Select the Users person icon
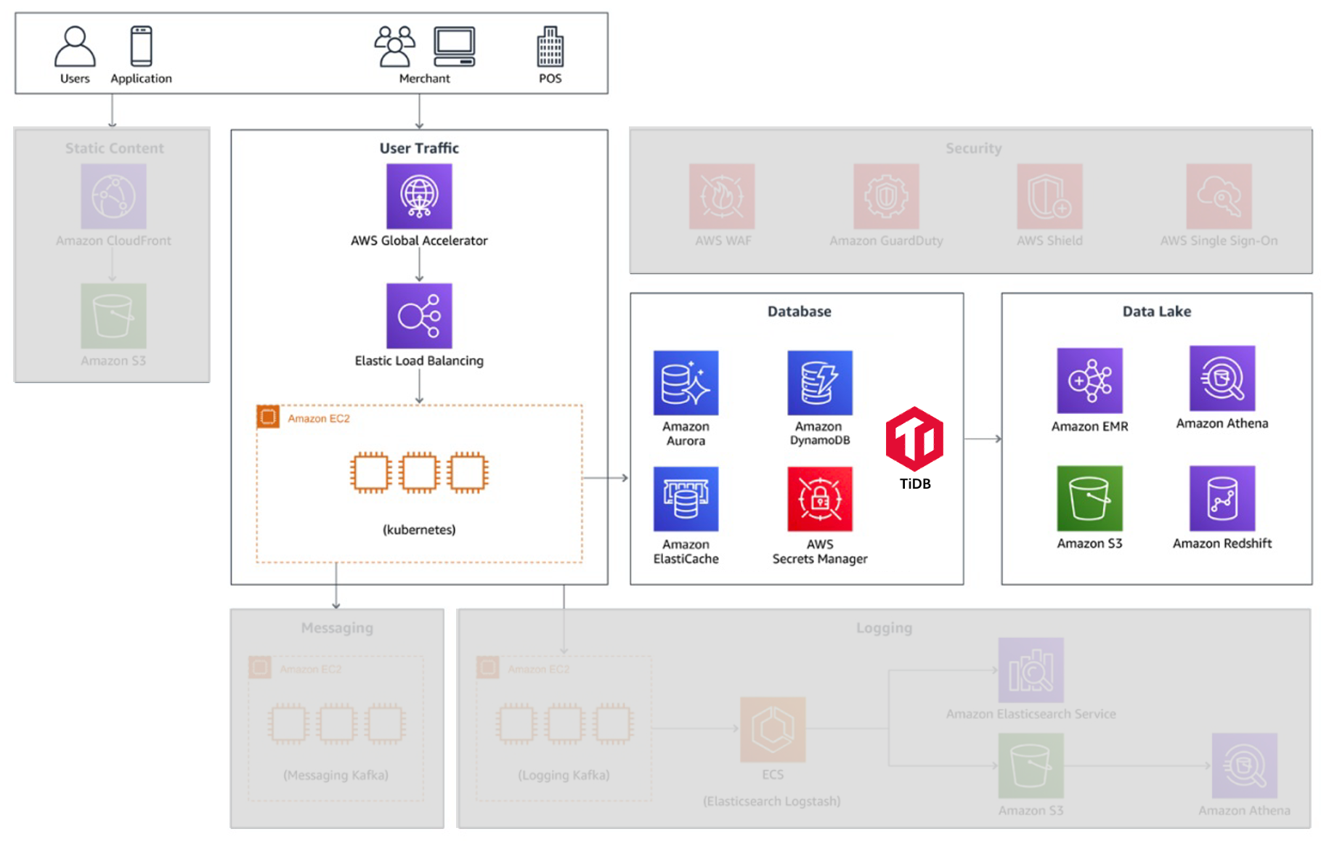This screenshot has height=841, width=1329. pyautogui.click(x=75, y=46)
